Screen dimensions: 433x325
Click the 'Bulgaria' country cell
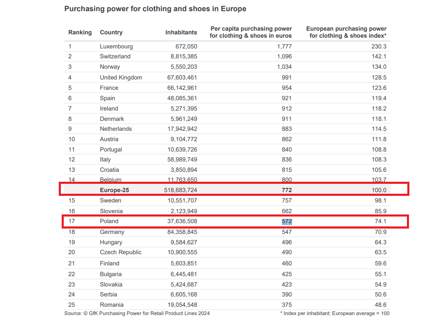click(111, 274)
